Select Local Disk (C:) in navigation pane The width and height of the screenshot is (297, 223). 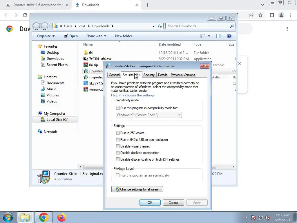(55, 119)
